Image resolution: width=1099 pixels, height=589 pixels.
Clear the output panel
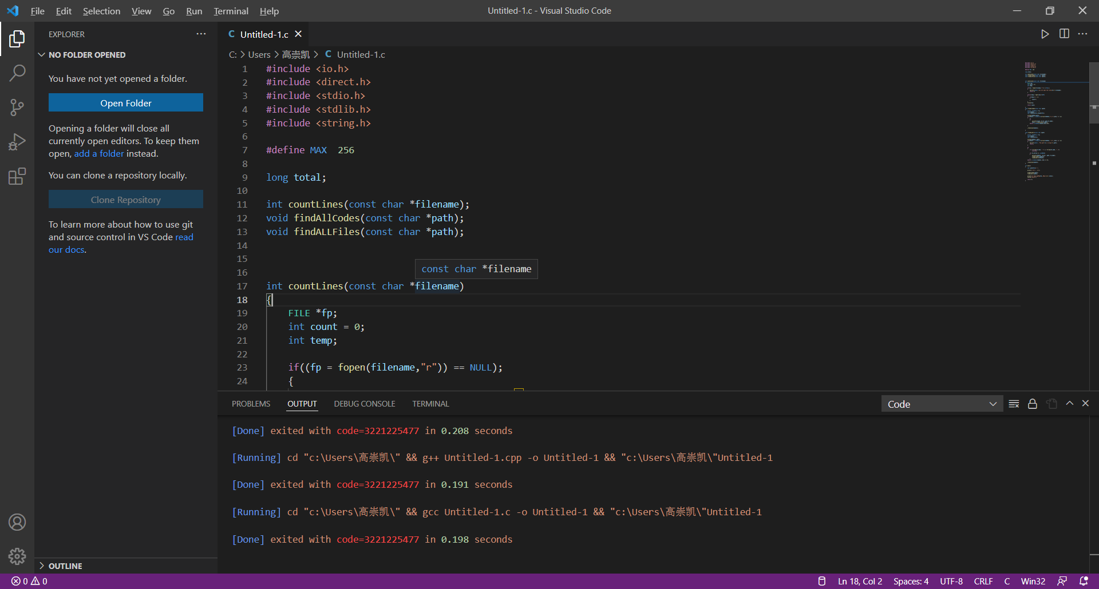pyautogui.click(x=1014, y=404)
